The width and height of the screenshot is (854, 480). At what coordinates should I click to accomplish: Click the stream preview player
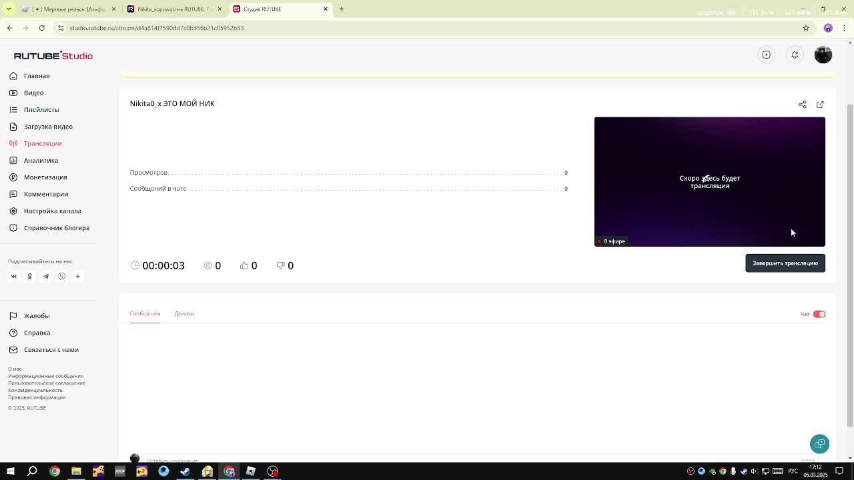(710, 182)
